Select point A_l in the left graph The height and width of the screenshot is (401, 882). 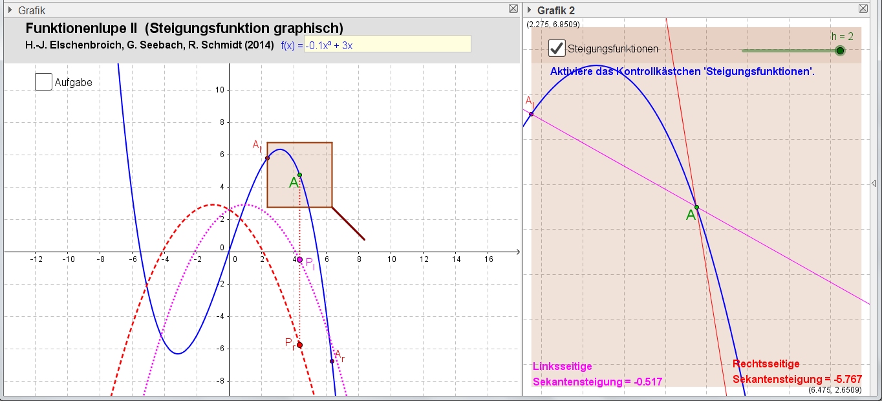[x=267, y=158]
